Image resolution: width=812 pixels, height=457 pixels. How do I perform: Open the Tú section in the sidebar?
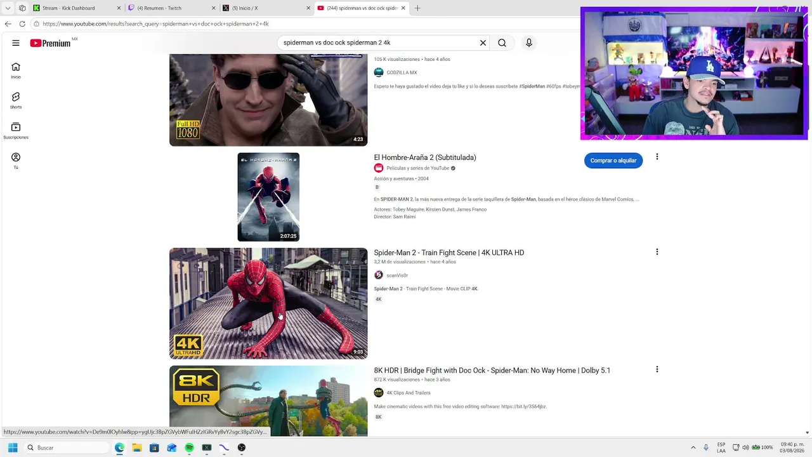tap(16, 161)
